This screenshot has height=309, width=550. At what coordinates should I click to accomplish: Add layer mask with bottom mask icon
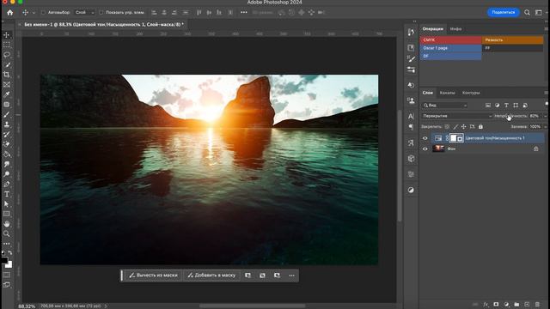[496, 305]
